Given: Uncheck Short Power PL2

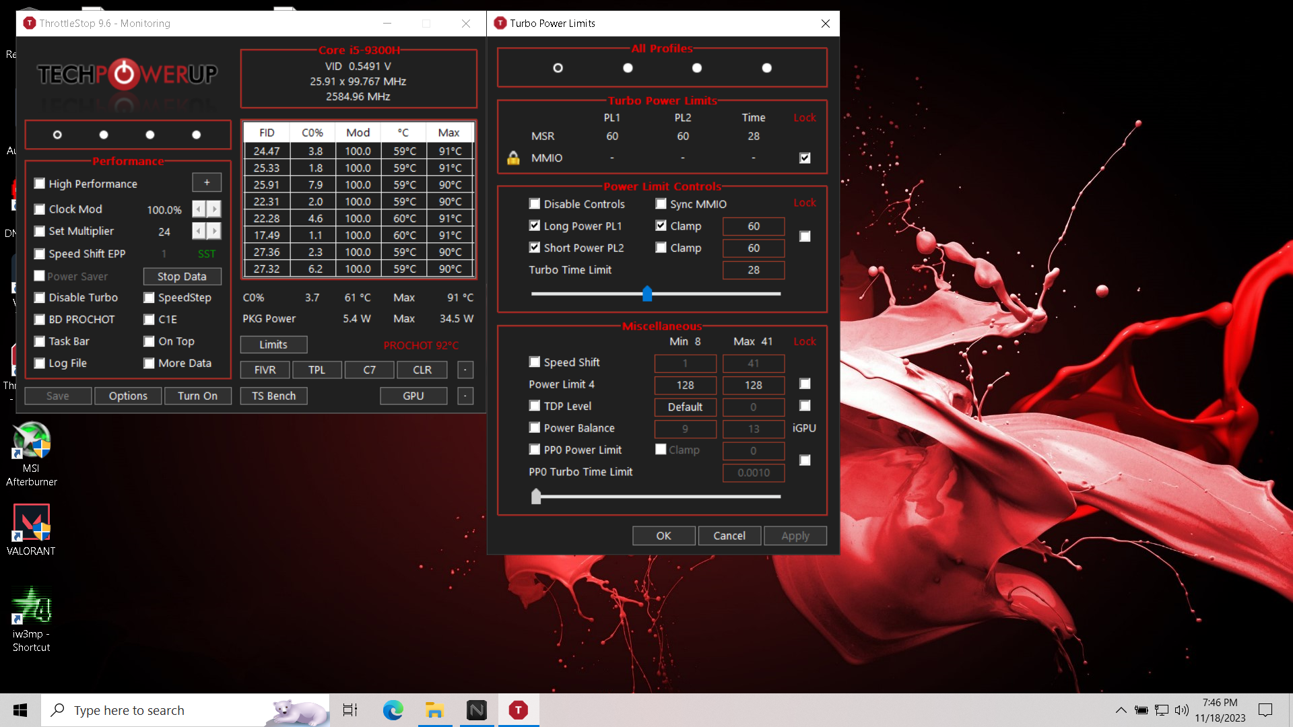Looking at the screenshot, I should [x=535, y=247].
